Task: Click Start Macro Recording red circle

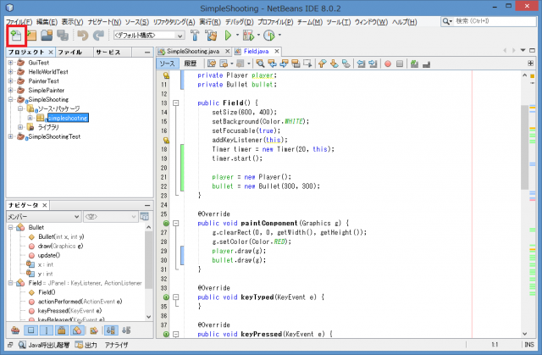Action: (x=388, y=64)
